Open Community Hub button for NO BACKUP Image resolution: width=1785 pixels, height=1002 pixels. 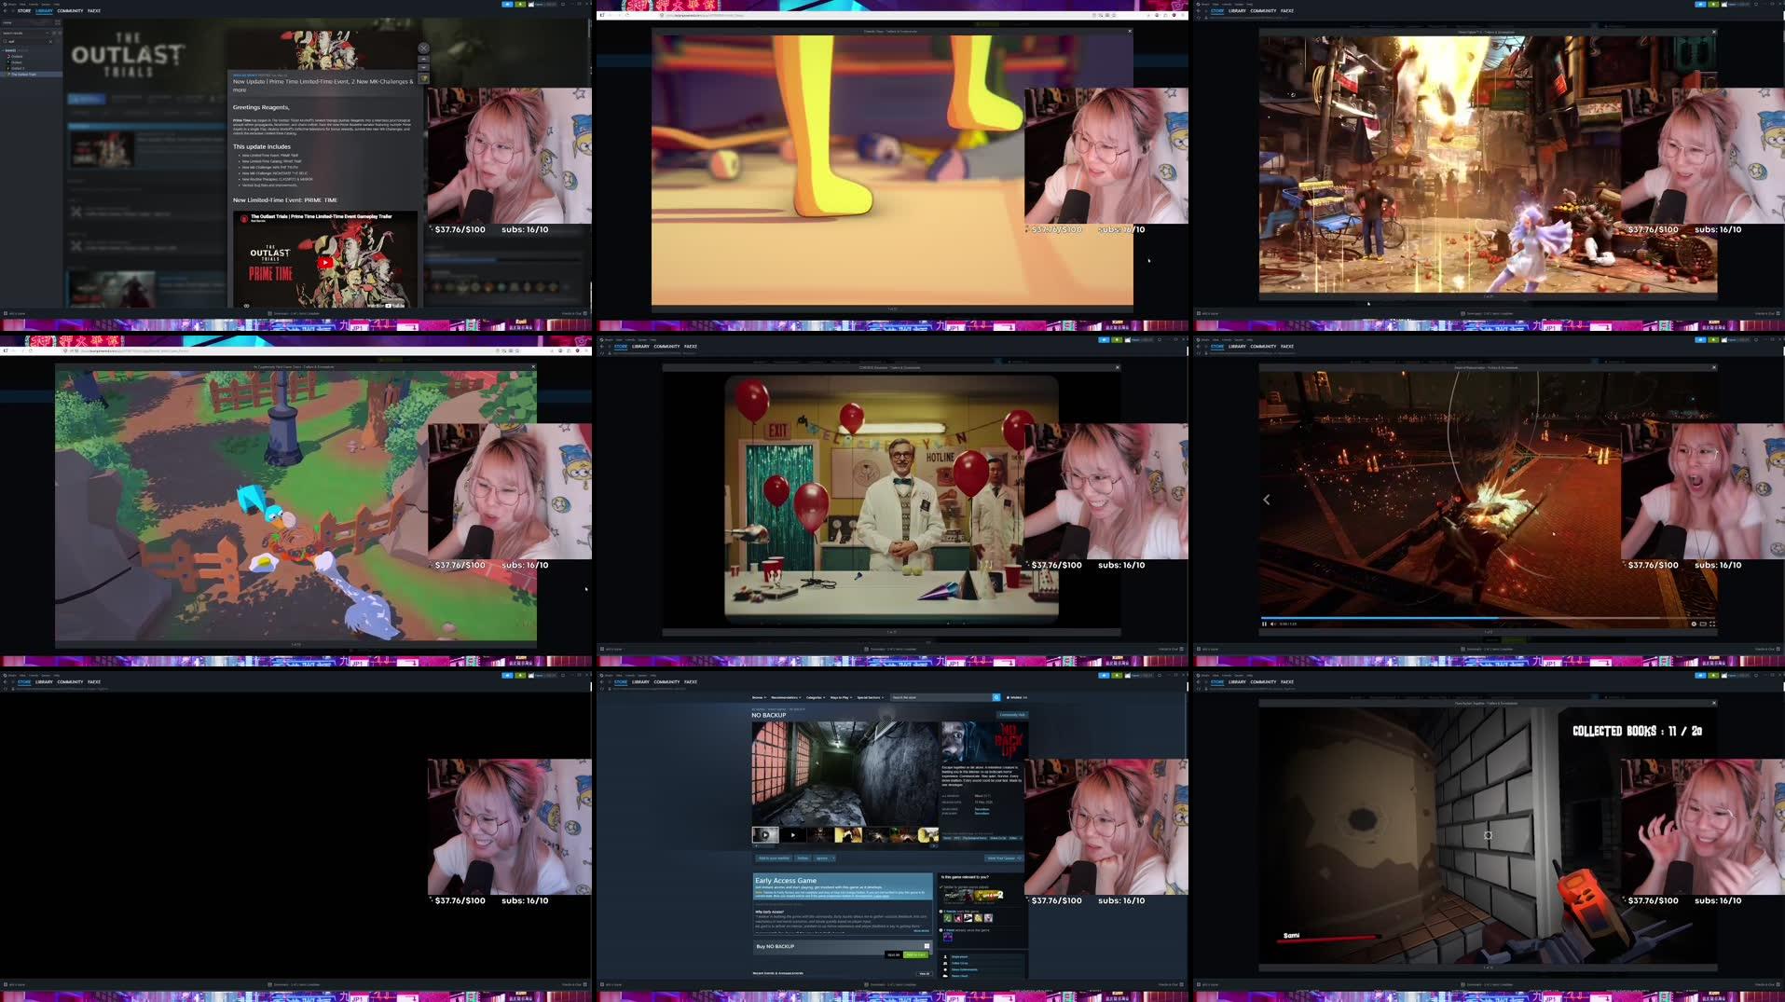pyautogui.click(x=1012, y=715)
